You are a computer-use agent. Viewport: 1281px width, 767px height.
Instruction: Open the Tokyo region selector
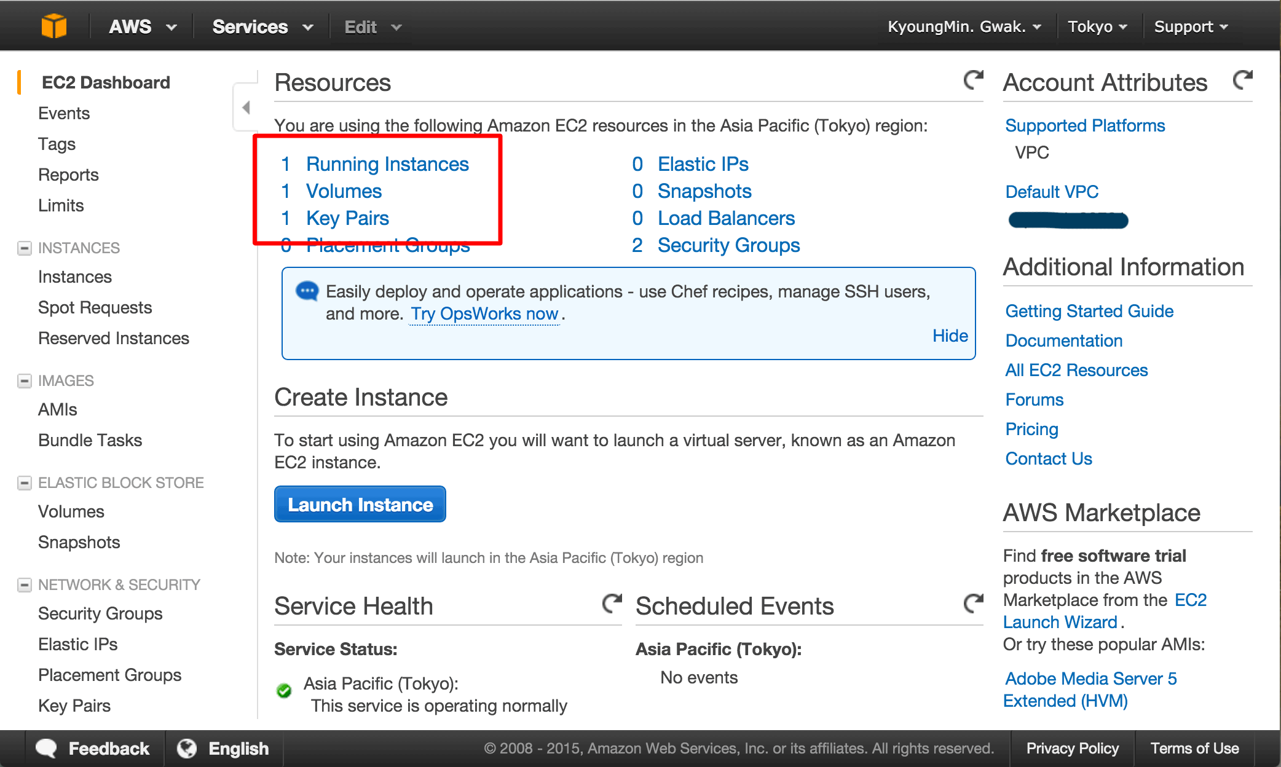point(1097,27)
